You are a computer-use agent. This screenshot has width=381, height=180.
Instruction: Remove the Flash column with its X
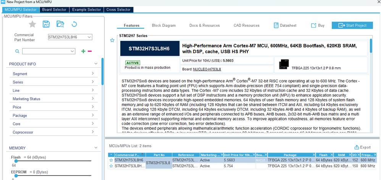(x=331, y=155)
